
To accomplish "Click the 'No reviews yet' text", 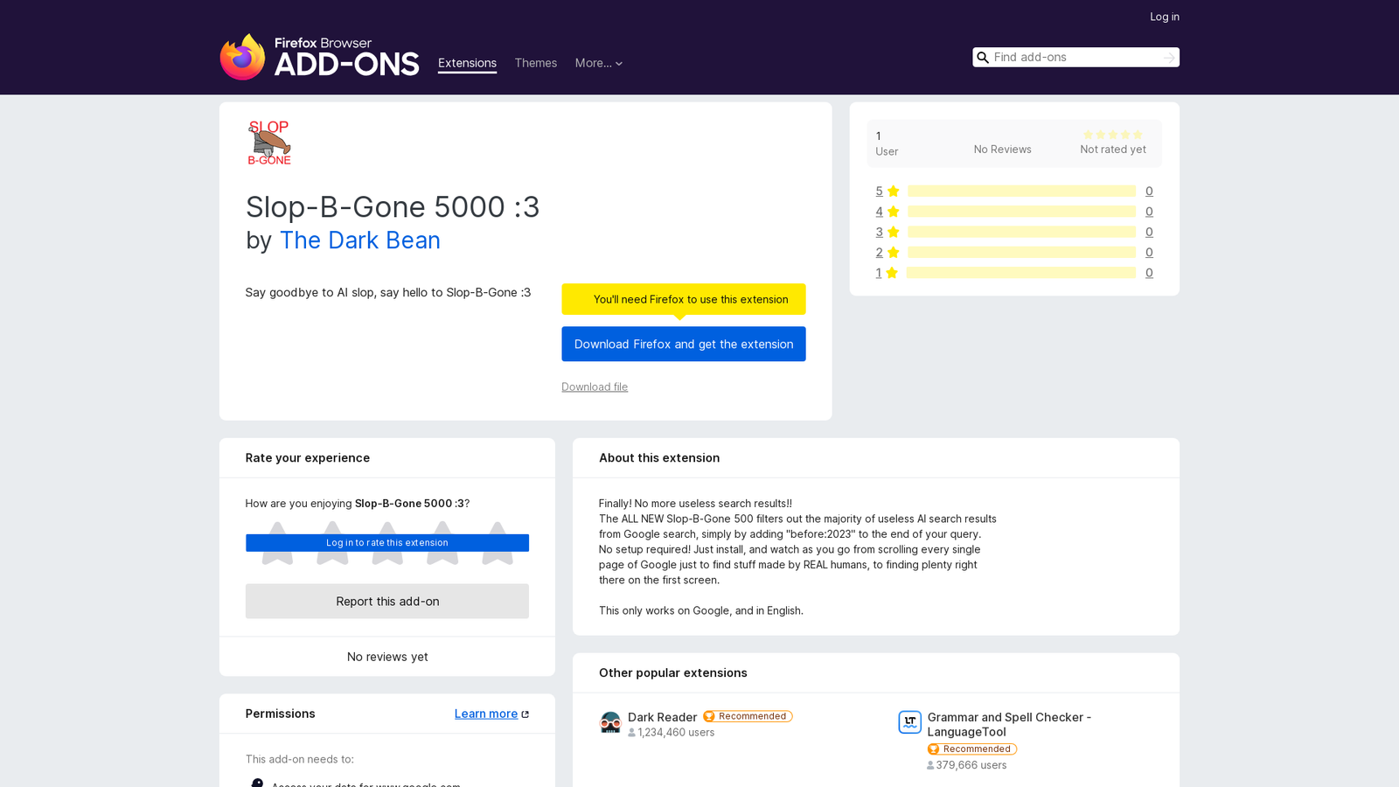I will 387,657.
